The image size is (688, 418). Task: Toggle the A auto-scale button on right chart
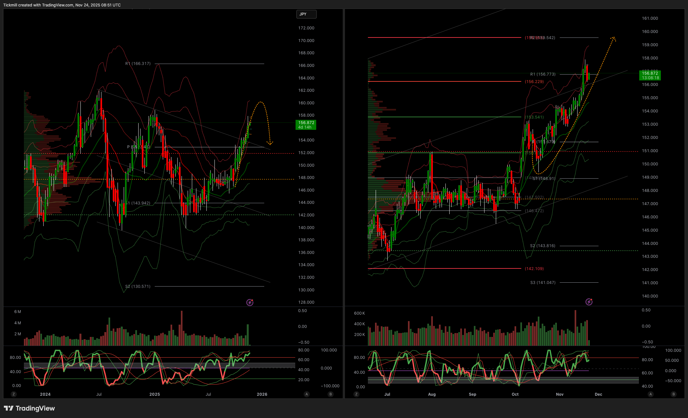point(651,394)
